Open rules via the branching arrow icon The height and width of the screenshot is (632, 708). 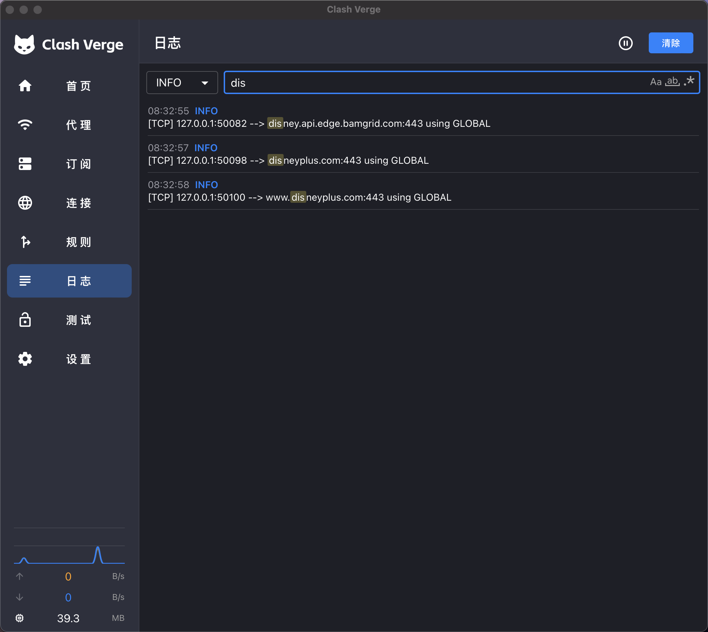[25, 242]
